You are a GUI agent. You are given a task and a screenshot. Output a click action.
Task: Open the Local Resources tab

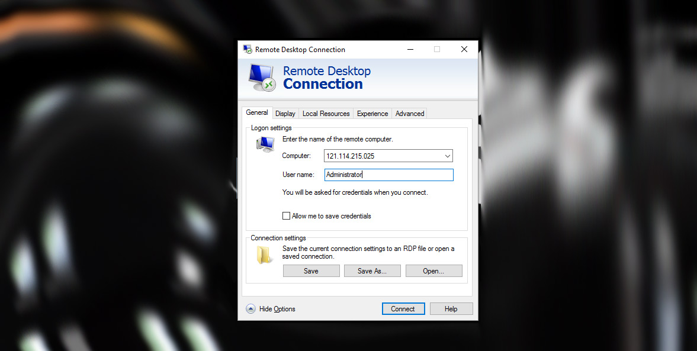326,114
